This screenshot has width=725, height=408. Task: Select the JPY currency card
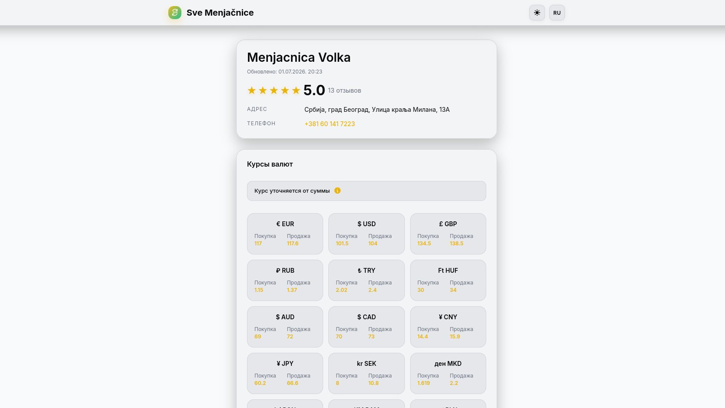click(285, 373)
